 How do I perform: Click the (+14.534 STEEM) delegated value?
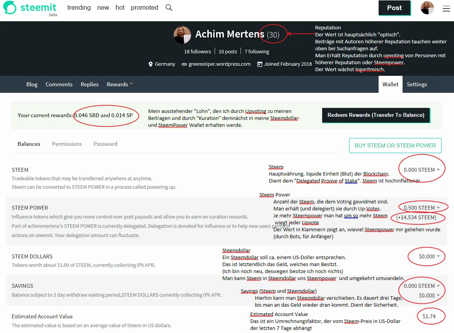[416, 217]
